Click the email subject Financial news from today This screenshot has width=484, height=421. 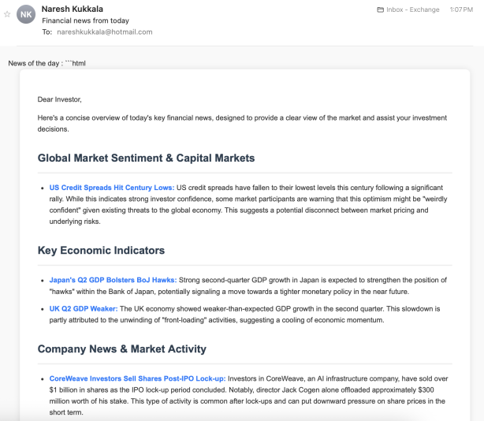85,20
